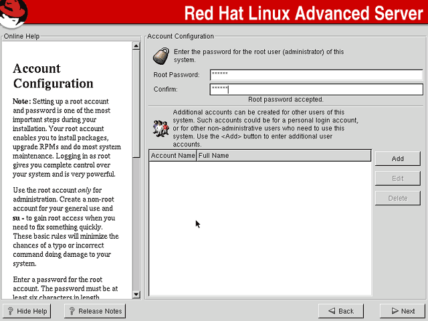Click inside the empty accounts list

point(260,228)
